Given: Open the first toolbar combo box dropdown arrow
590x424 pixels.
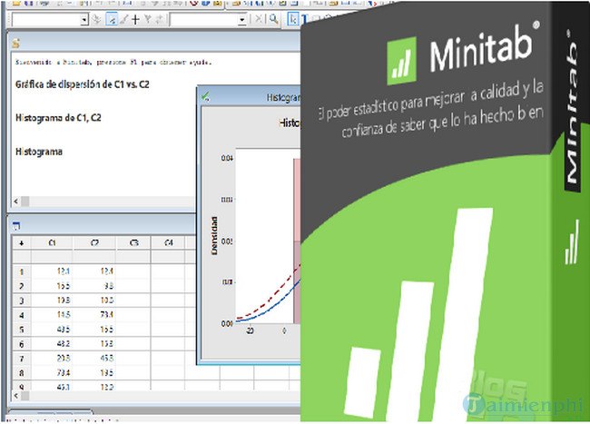Looking at the screenshot, I should click(84, 20).
